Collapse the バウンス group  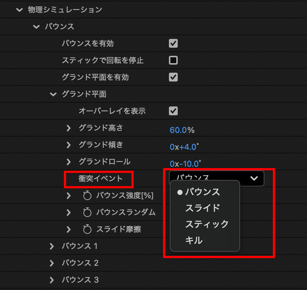(x=36, y=26)
